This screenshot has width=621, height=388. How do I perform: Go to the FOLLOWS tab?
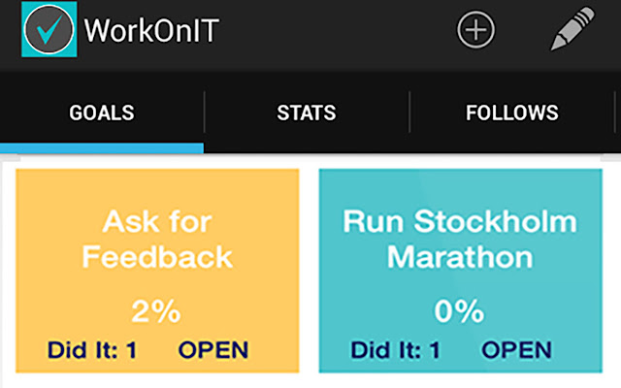(x=511, y=113)
